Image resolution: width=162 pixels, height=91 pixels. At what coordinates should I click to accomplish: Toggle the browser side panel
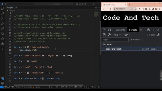153,9
